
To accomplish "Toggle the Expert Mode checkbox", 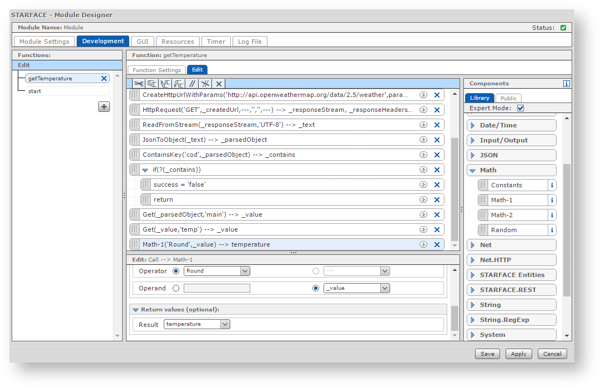I will [x=521, y=108].
